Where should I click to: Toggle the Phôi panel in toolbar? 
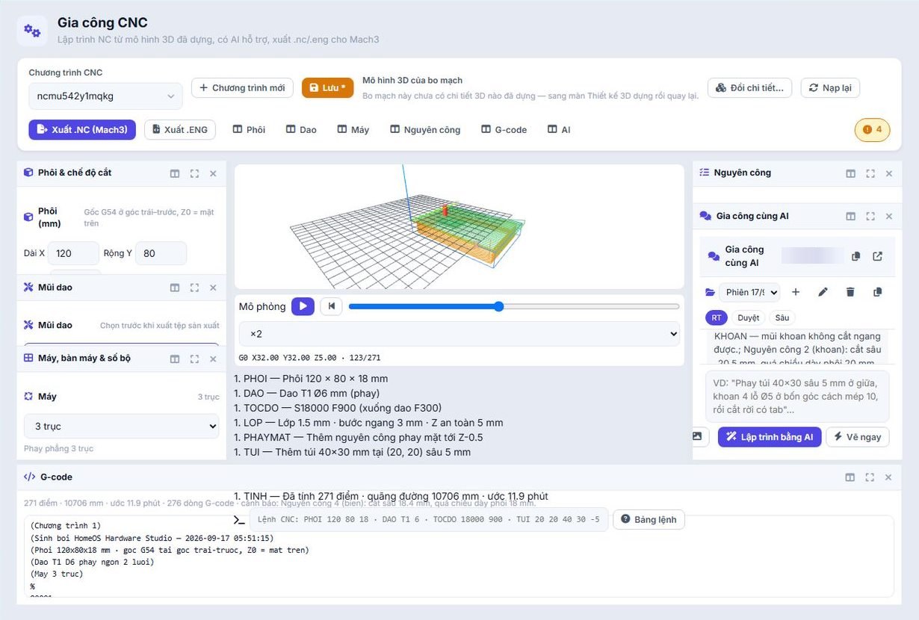(249, 130)
